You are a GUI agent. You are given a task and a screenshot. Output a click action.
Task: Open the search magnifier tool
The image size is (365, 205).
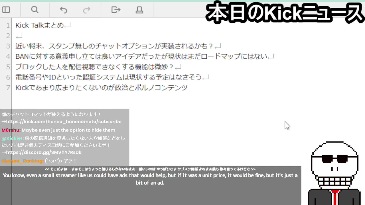point(35,10)
